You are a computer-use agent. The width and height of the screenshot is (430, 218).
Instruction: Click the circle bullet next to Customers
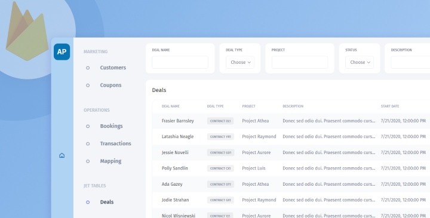click(x=88, y=67)
